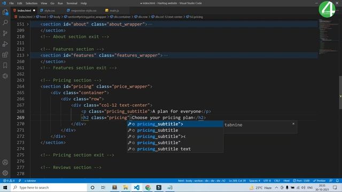Click unsaved dot on index.html tab
Screen dimensions: 342x192
pos(34,11)
